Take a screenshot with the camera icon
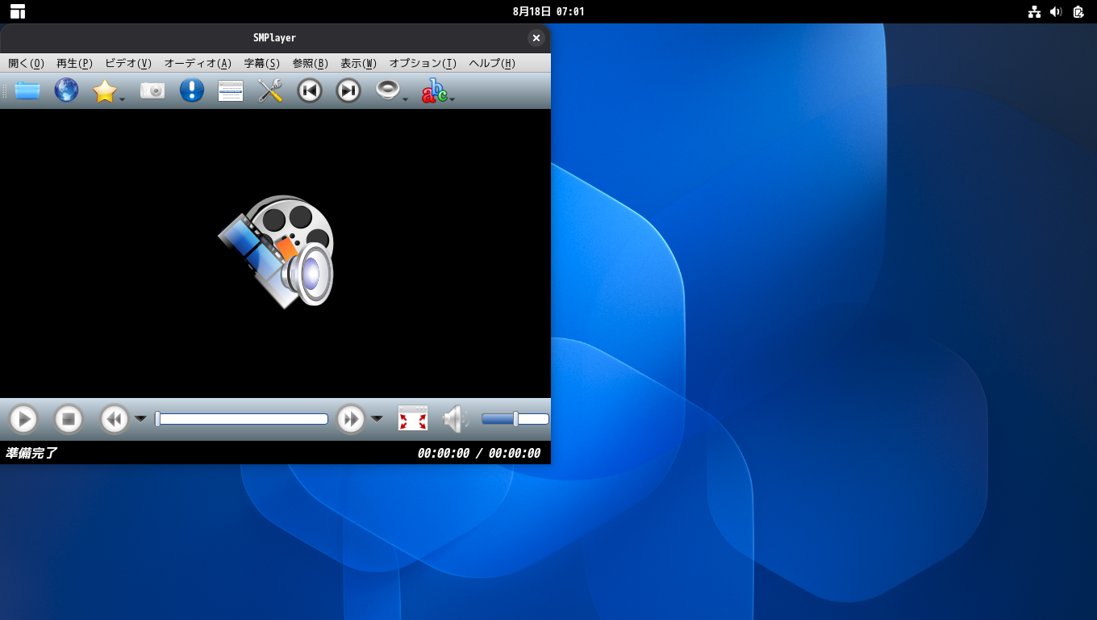This screenshot has height=620, width=1097. [152, 90]
